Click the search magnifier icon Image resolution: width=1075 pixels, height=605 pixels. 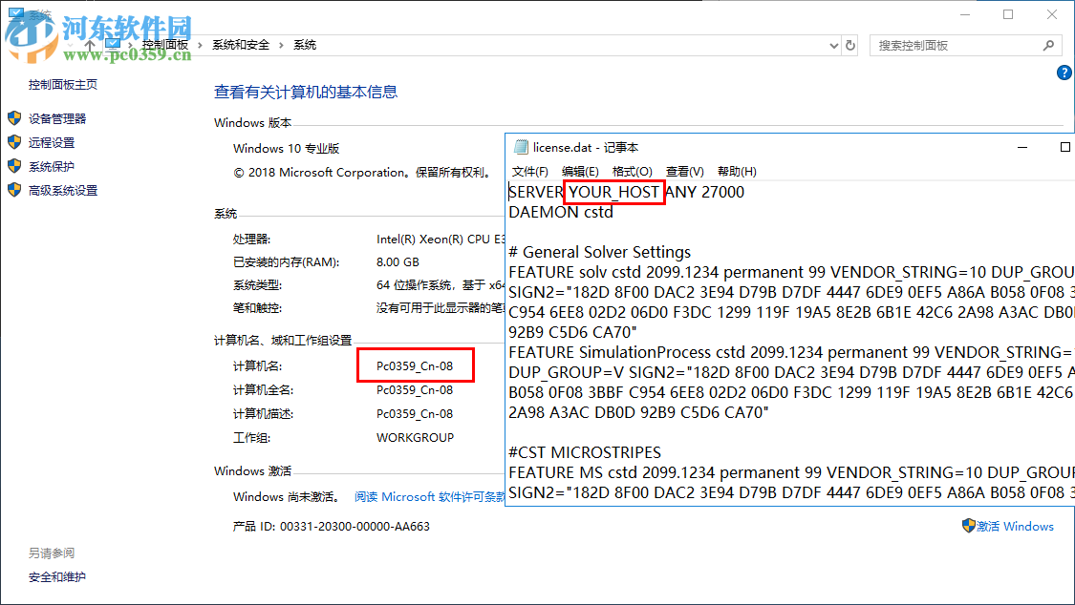point(1049,45)
